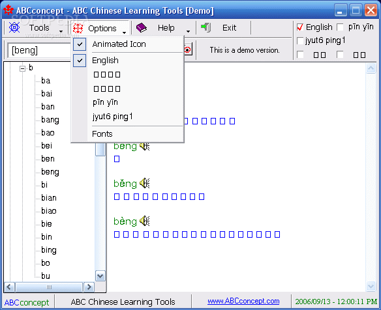Play audio for běng pronunciation
Image resolution: width=381 pixels, height=310 pixels.
[x=145, y=183]
